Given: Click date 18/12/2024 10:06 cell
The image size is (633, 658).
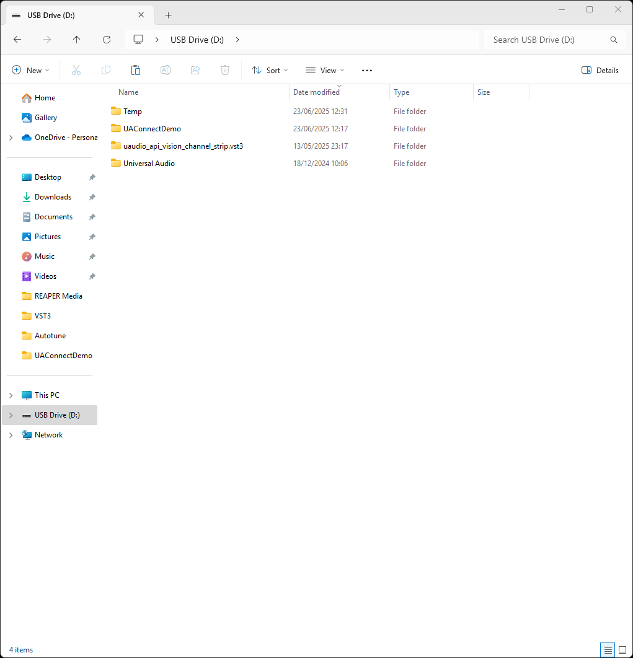Looking at the screenshot, I should [321, 163].
